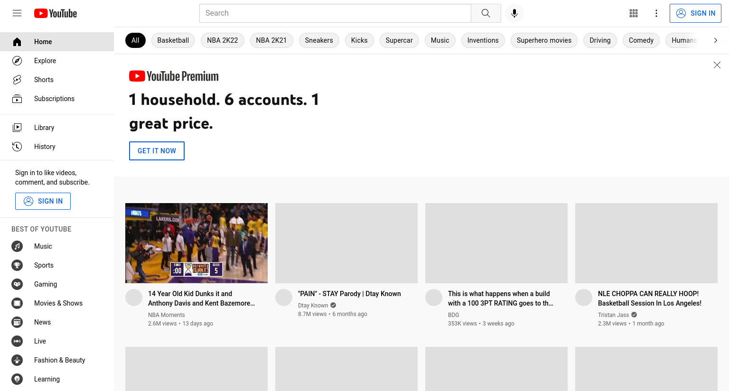
Task: Select the Comedy chip
Action: pyautogui.click(x=641, y=40)
